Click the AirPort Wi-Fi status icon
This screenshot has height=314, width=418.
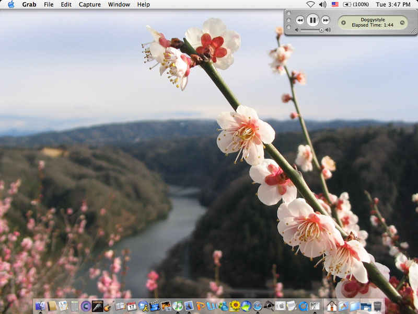pyautogui.click(x=310, y=4)
